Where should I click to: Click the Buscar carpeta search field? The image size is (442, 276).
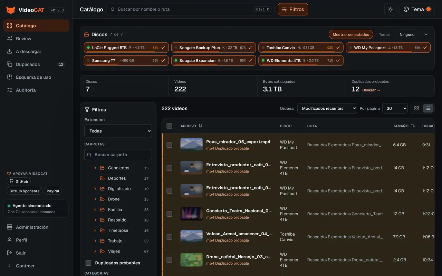click(x=118, y=155)
